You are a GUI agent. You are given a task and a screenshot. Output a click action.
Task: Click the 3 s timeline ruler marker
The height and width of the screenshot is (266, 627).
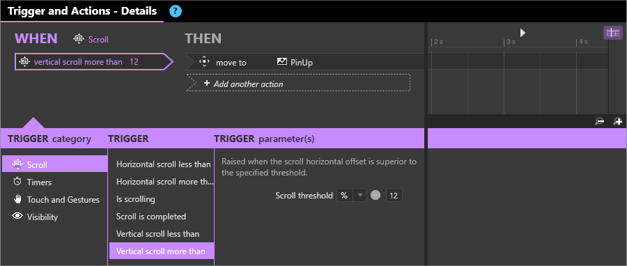point(511,42)
